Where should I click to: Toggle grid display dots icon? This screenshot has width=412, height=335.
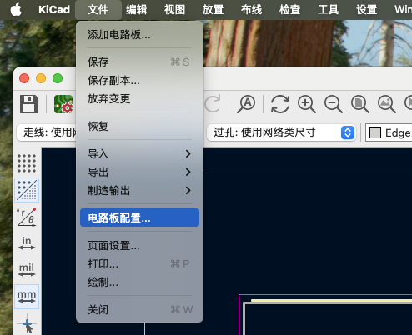point(27,163)
